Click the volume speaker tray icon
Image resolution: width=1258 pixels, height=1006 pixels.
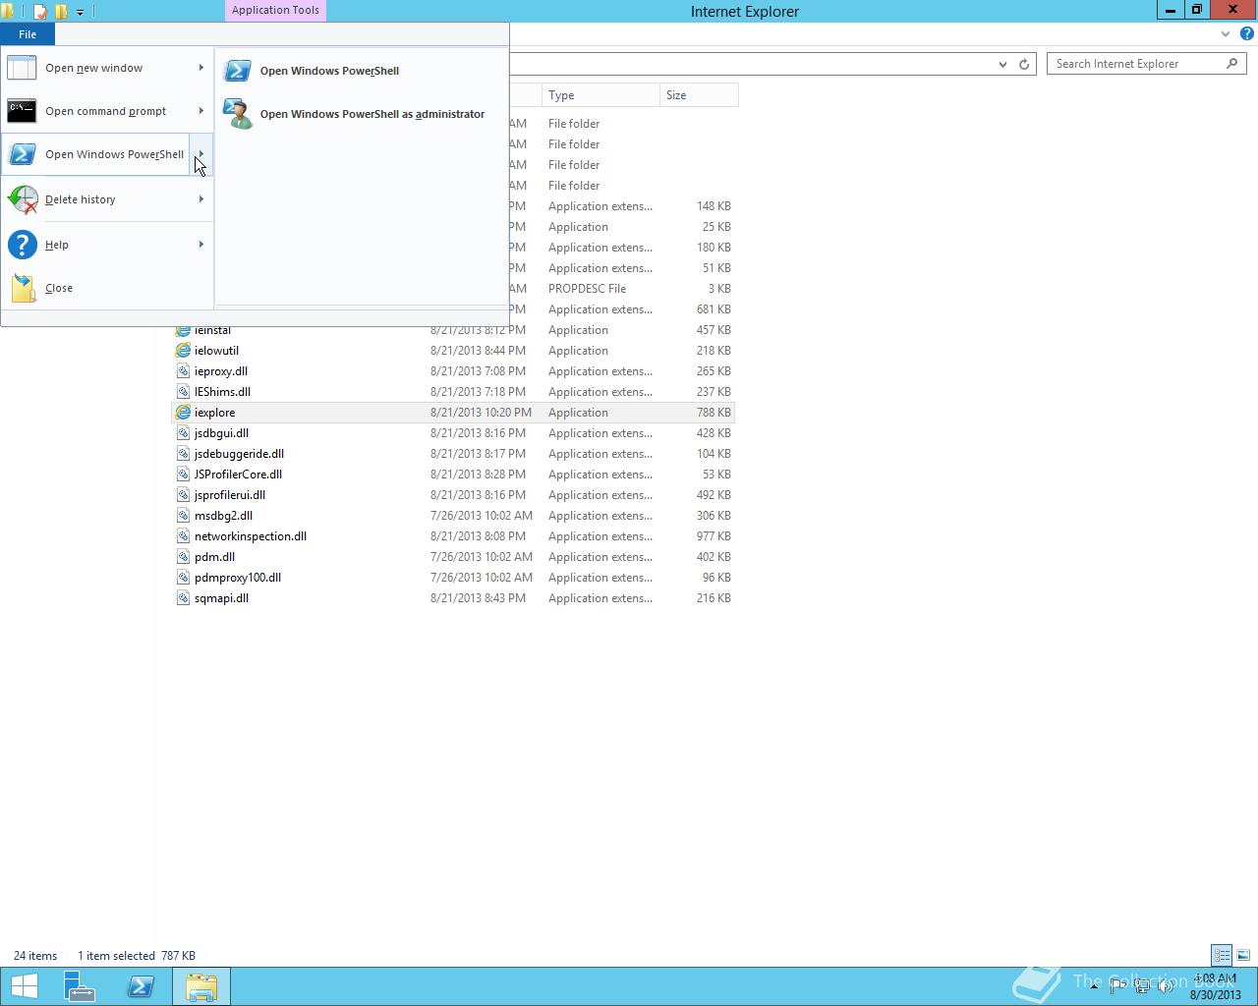[x=1165, y=986]
